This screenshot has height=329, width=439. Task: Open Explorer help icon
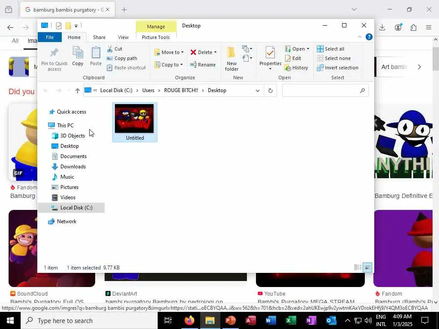pyautogui.click(x=369, y=37)
